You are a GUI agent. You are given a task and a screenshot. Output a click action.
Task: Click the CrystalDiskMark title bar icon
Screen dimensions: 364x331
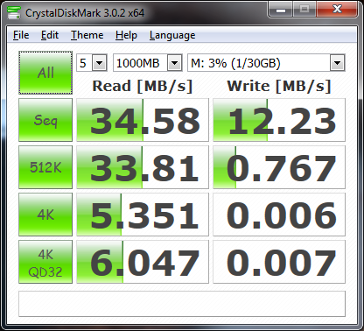14,13
